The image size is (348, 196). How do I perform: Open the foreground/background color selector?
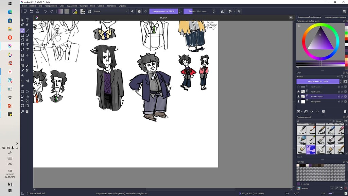(x=75, y=11)
